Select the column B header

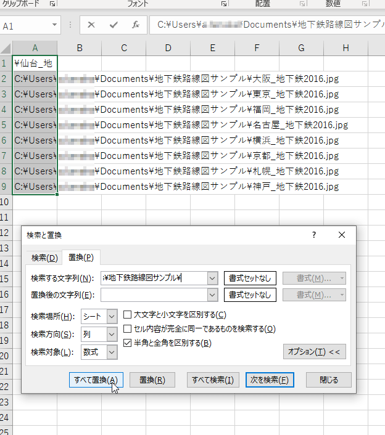pos(80,48)
